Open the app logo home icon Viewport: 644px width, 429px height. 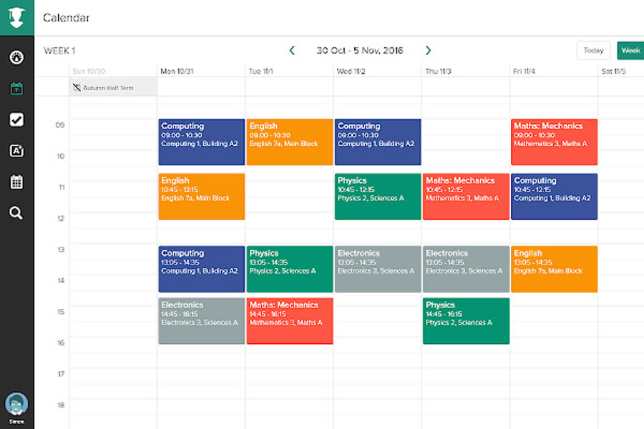[16, 17]
